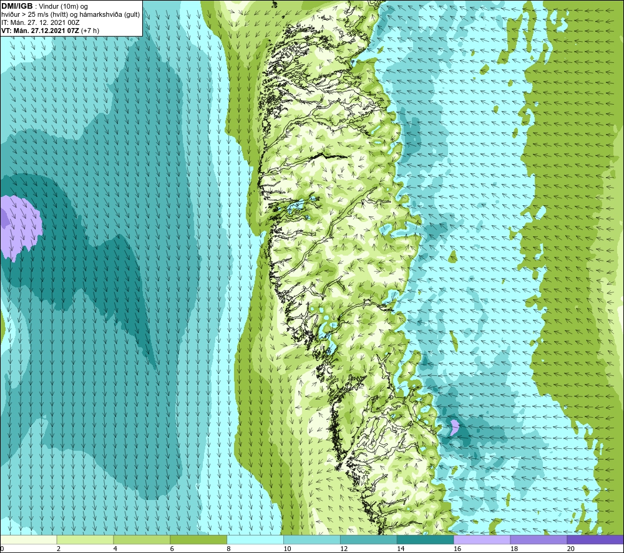
Task: Click the 12–14 m/s teal legend swatch
Action: tap(369, 540)
